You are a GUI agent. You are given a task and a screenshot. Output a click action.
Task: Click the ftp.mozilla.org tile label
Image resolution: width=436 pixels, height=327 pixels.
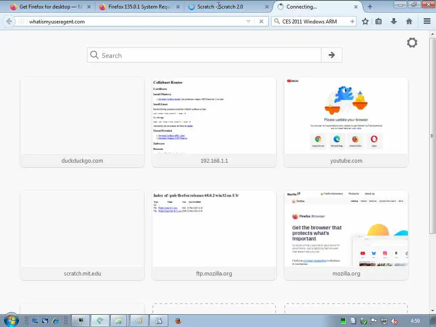(214, 274)
